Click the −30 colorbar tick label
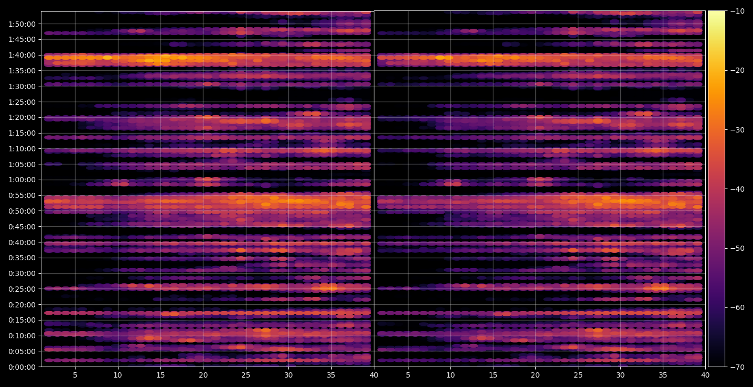753x387 pixels. point(736,130)
